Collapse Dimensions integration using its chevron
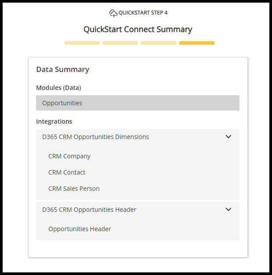Screen dimensions: 272x275 coord(228,137)
